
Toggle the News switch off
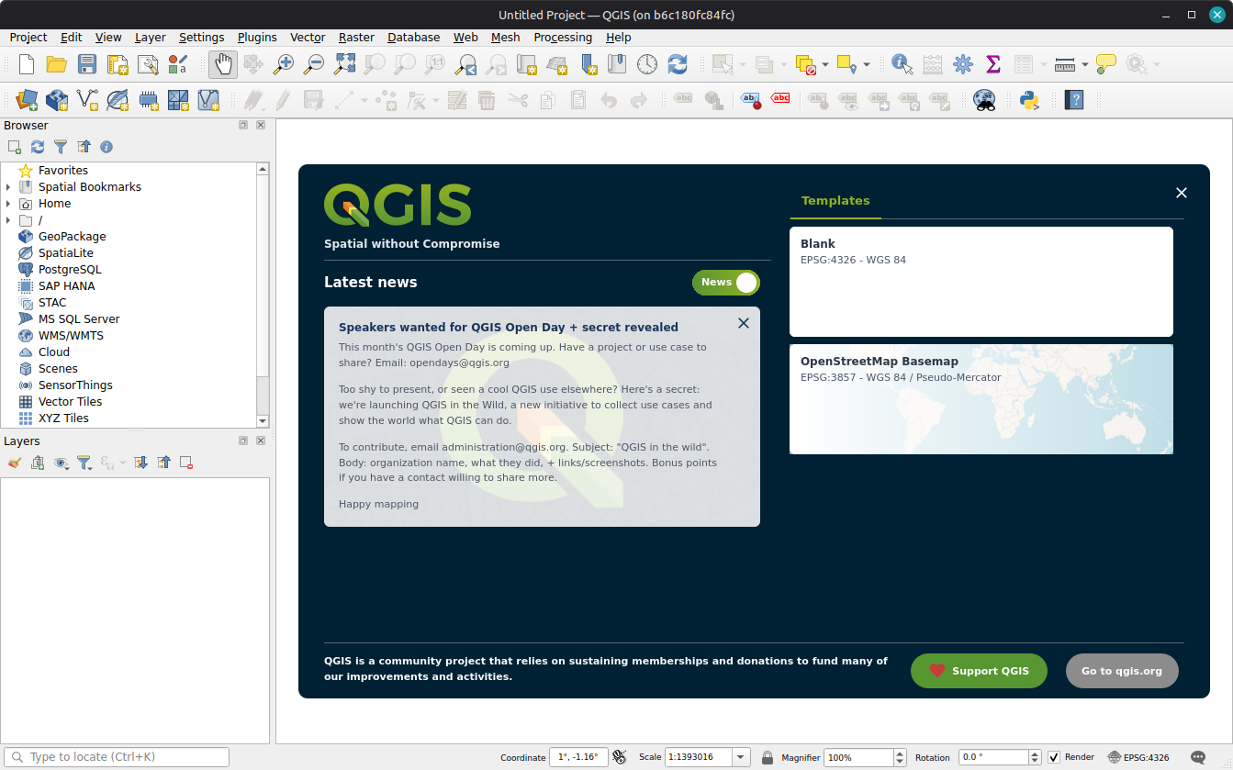tap(726, 283)
